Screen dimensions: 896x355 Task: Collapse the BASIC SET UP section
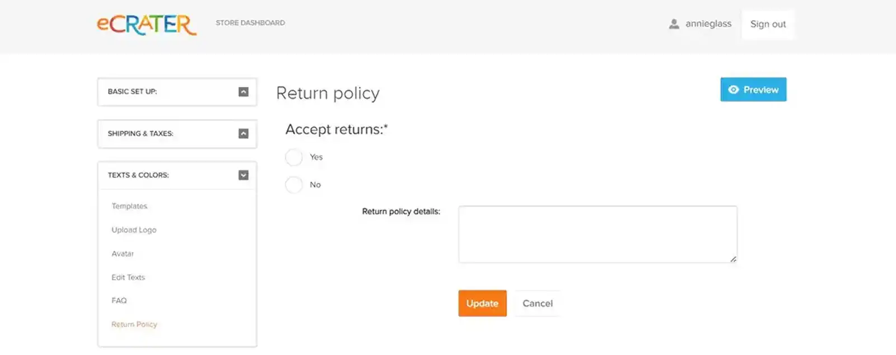[x=243, y=92]
